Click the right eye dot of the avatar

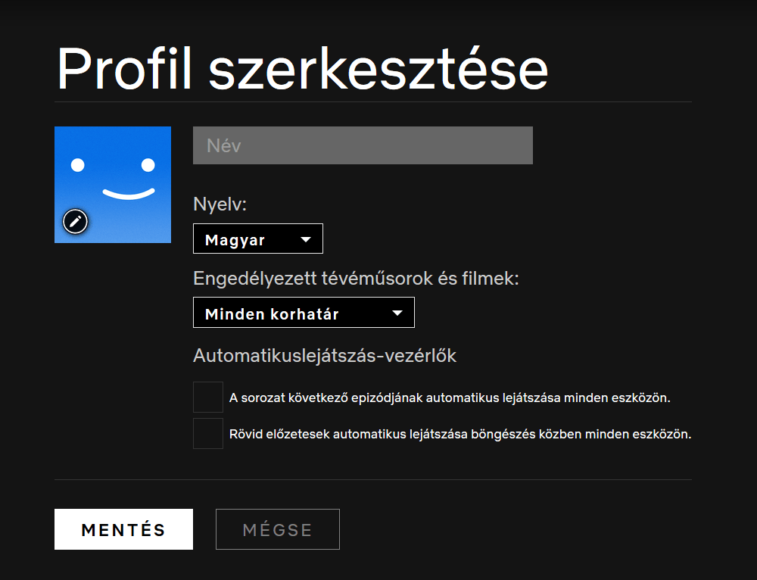[x=148, y=164]
